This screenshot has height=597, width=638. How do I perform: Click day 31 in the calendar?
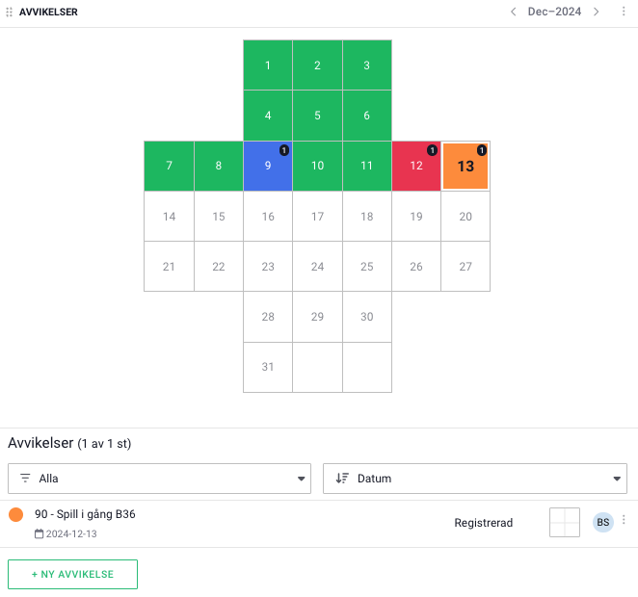[x=268, y=367]
